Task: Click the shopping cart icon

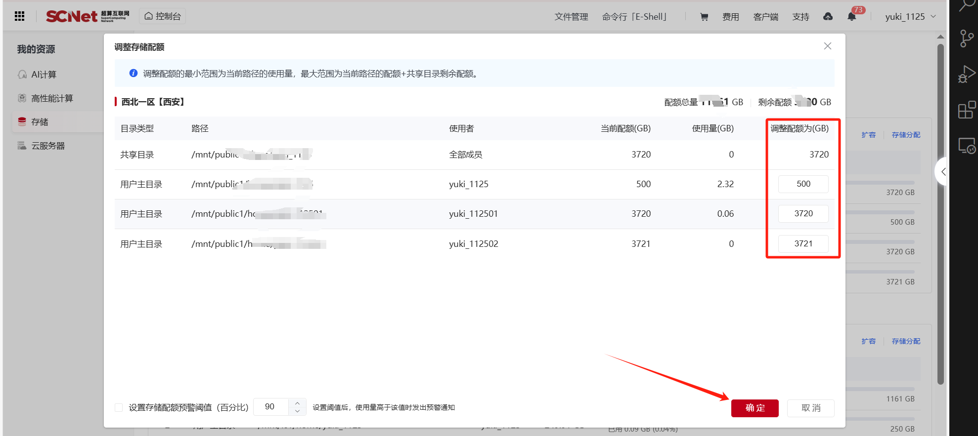Action: tap(704, 17)
